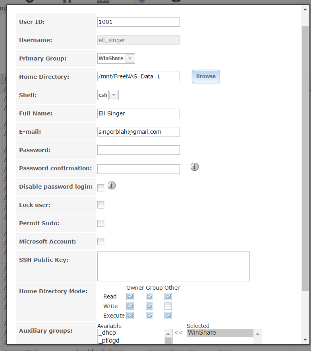Click the Password field

pyautogui.click(x=139, y=150)
